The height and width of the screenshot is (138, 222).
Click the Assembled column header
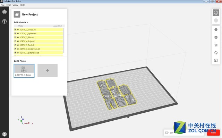(57, 26)
